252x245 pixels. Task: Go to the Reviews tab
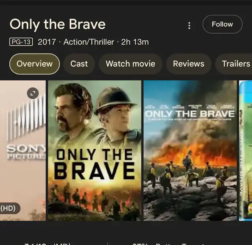point(189,64)
